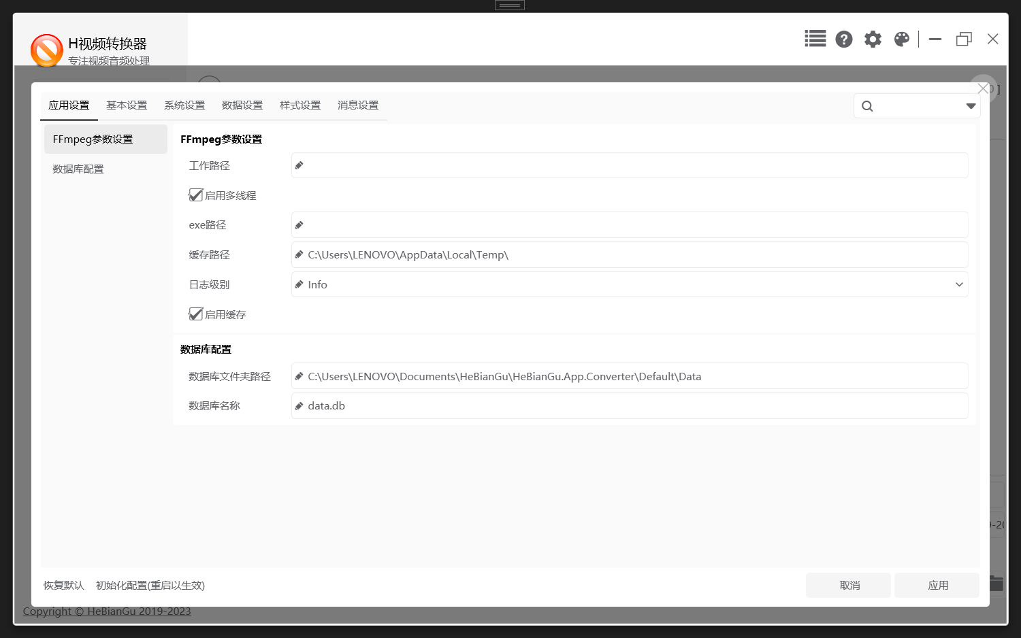Image resolution: width=1021 pixels, height=638 pixels.
Task: Switch to the 消息设置 tab
Action: (x=358, y=105)
